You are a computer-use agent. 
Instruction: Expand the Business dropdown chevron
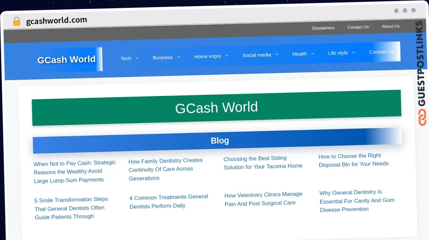tap(178, 57)
